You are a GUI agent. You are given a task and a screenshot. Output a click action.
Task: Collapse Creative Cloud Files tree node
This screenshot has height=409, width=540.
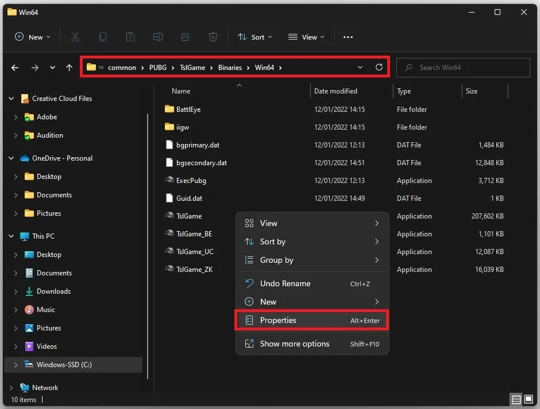click(11, 99)
